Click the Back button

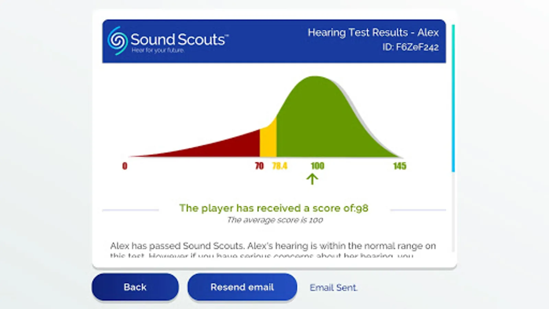135,287
